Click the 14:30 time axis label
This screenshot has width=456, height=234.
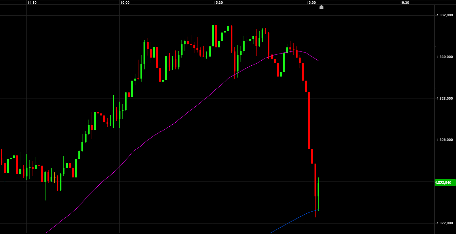[32, 2]
